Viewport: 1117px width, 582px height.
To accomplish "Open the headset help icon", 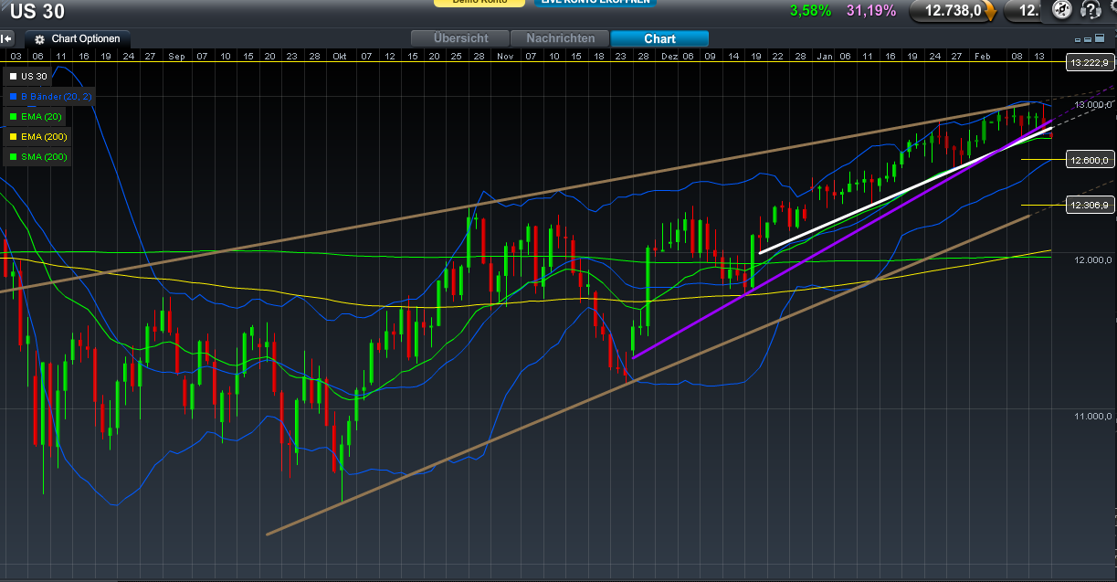I will (1091, 10).
